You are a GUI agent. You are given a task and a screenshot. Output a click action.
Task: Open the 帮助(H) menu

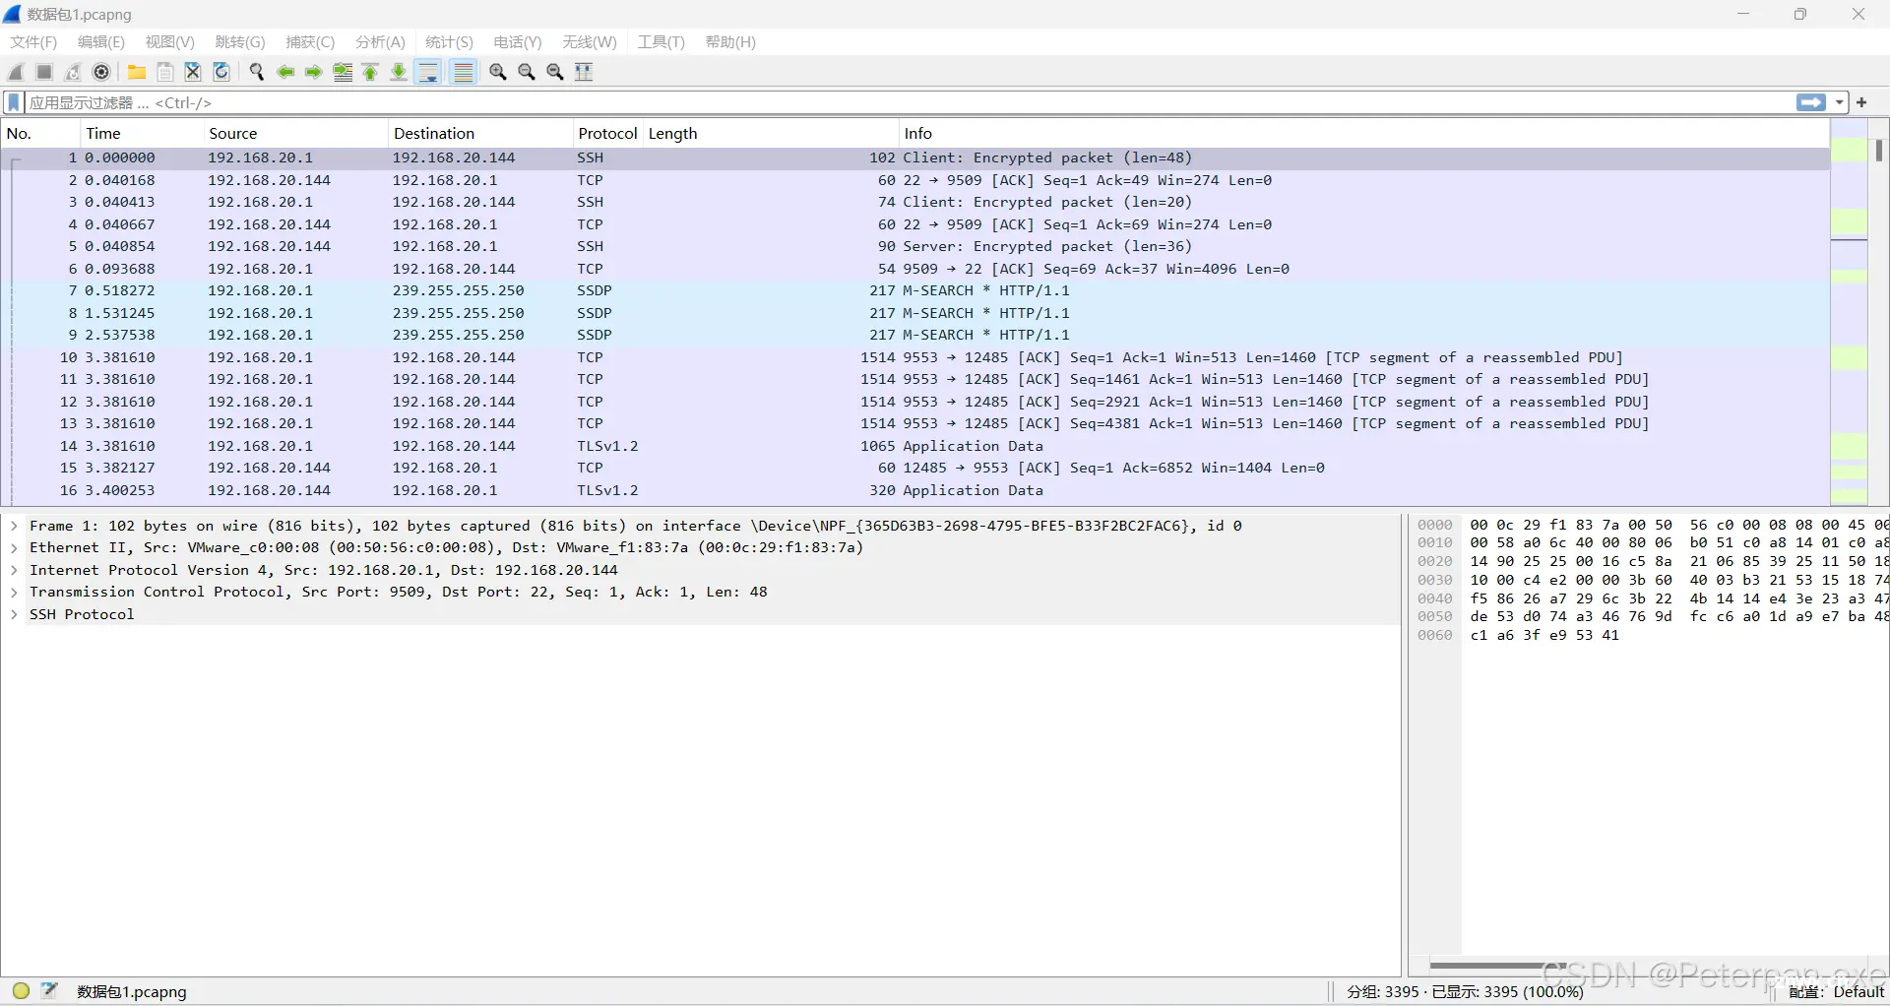(x=730, y=42)
